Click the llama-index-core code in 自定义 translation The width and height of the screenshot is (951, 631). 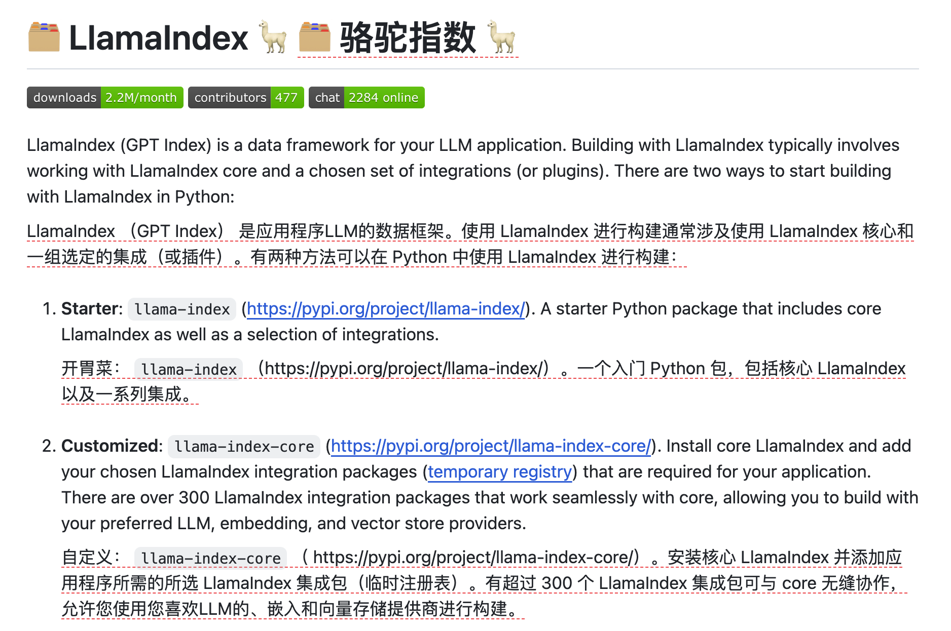point(210,558)
